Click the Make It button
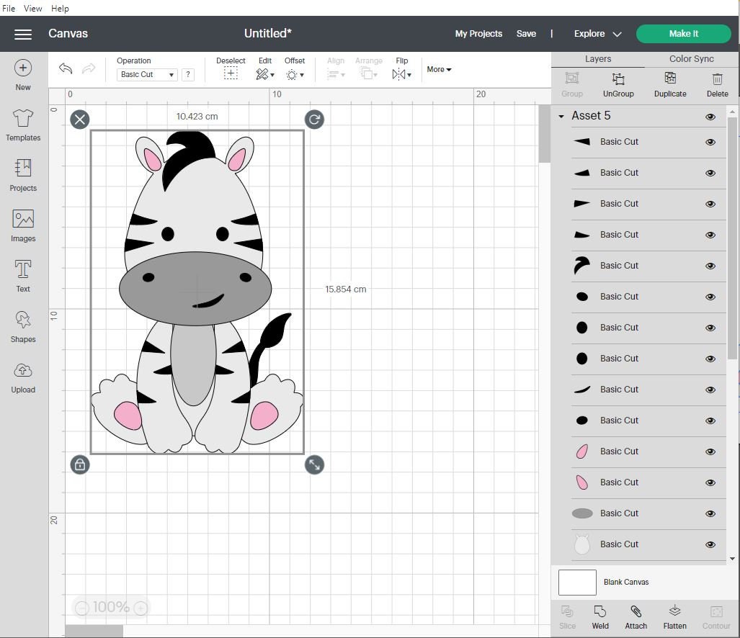 683,33
